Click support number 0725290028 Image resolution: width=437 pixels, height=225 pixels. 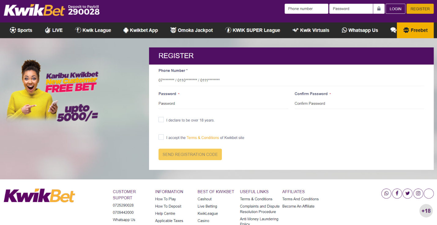tap(123, 205)
